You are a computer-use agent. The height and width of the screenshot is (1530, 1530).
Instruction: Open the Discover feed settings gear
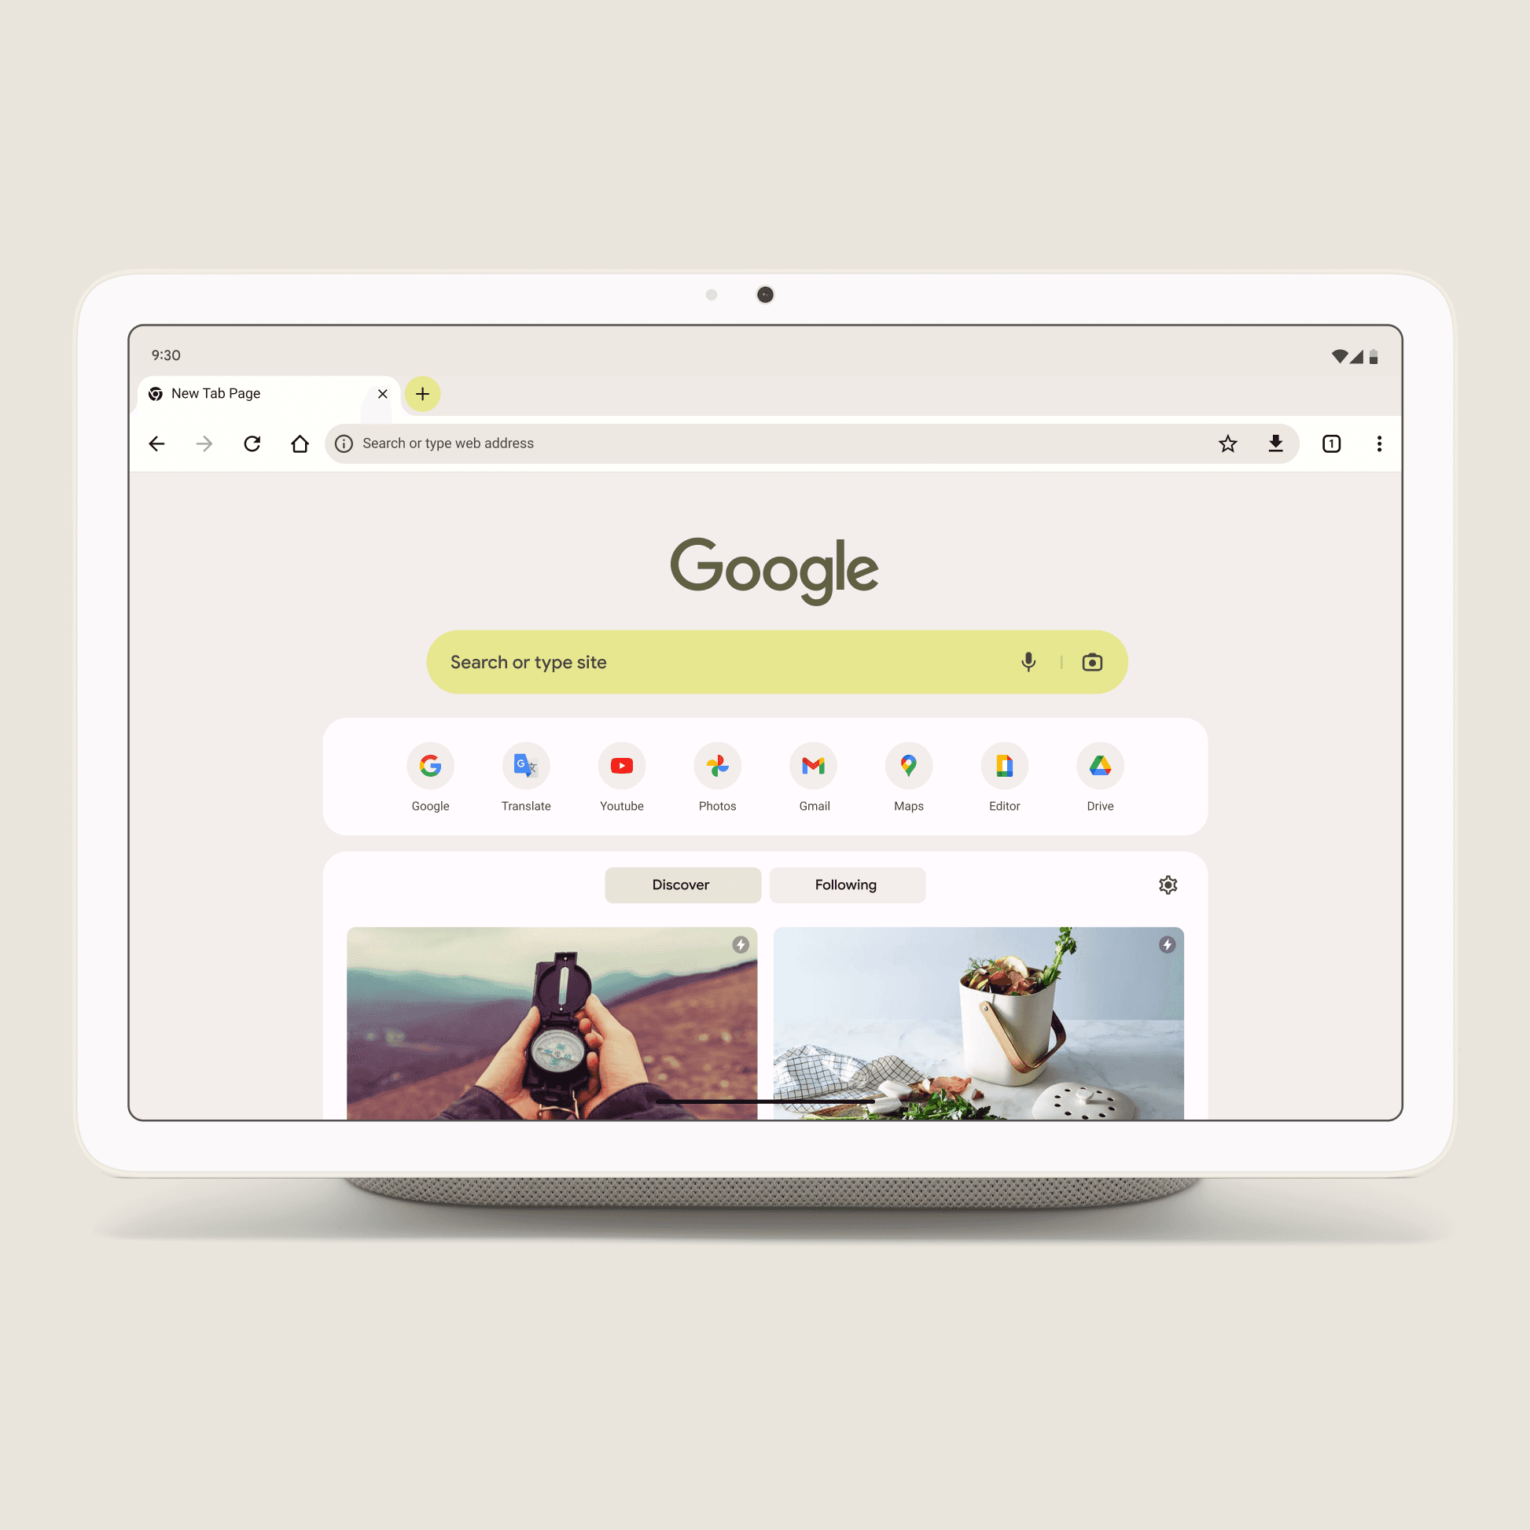(x=1167, y=884)
